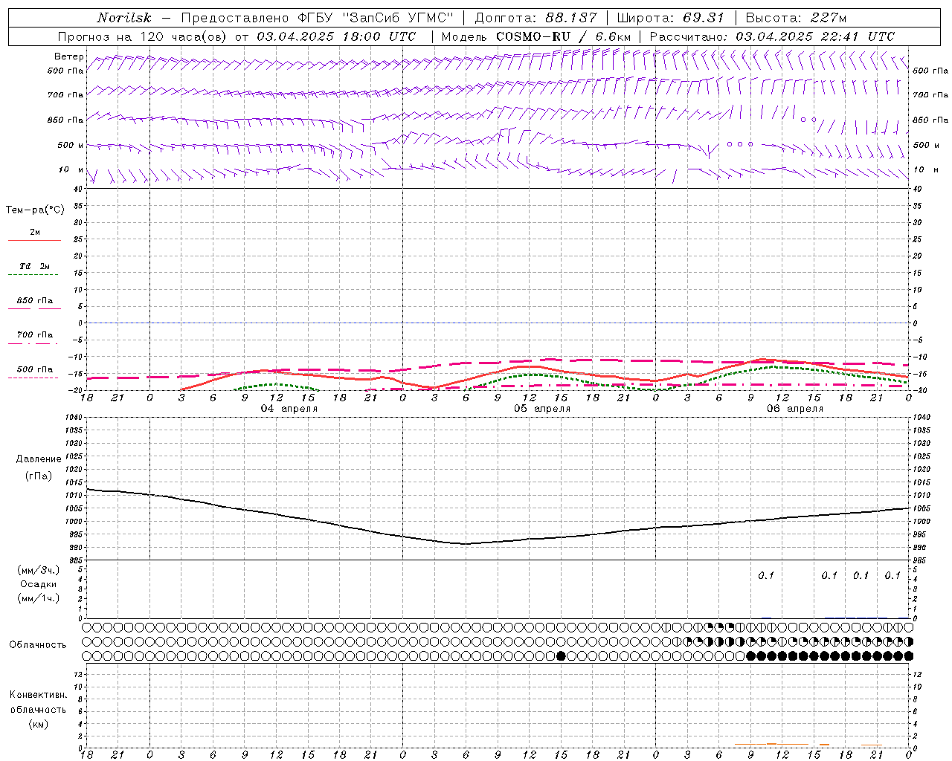The width and height of the screenshot is (952, 761).
Task: Click the computed time "03.04.2025 22:41 UTC"
Action: point(815,36)
